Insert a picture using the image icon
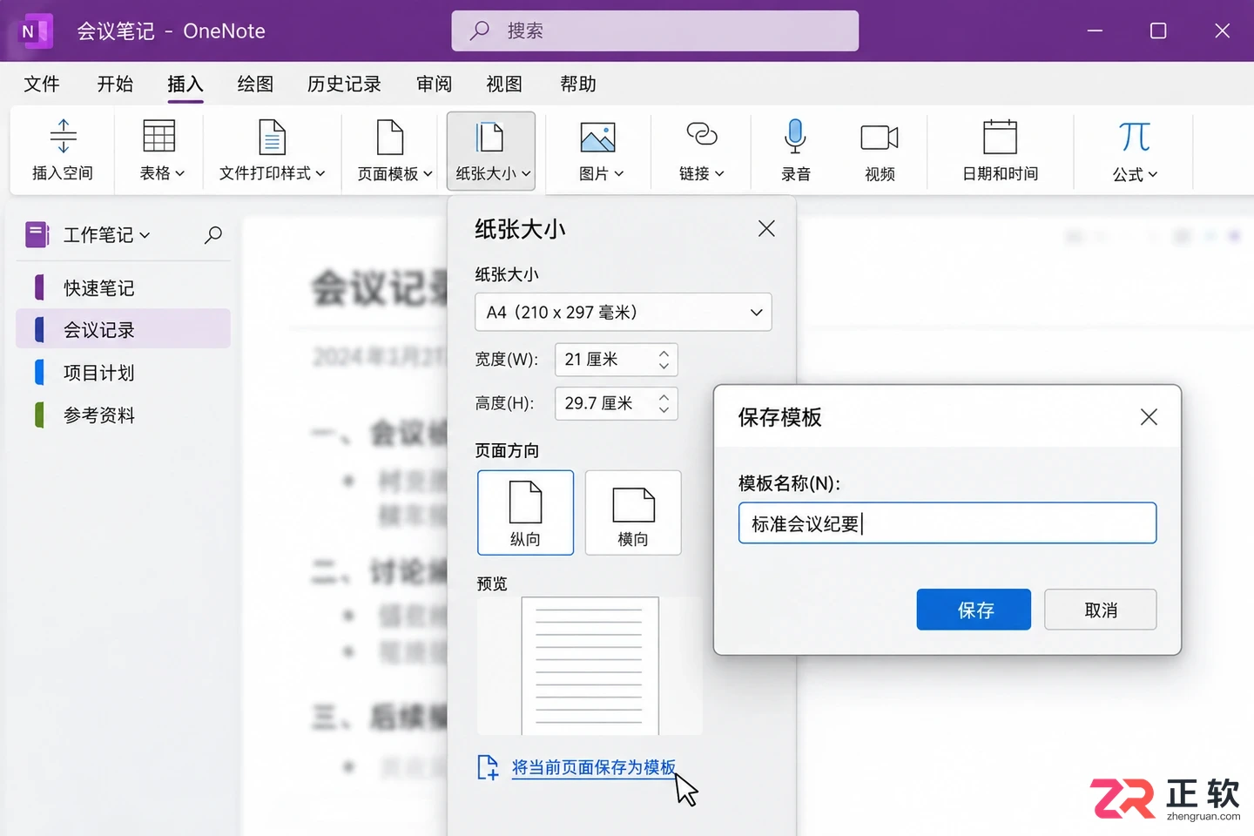Screen dimensions: 1254x836 pyautogui.click(x=597, y=137)
